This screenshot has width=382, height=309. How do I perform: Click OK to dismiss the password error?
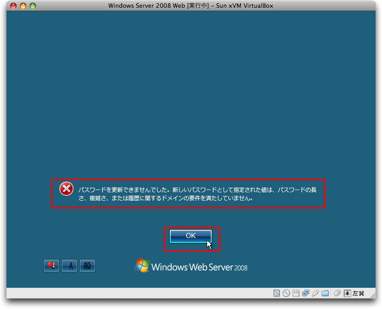click(x=191, y=236)
